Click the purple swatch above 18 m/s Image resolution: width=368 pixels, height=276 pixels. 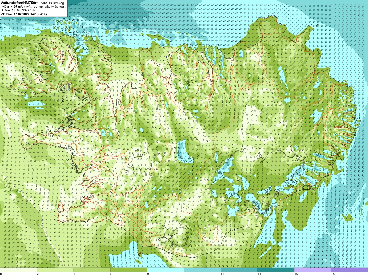[x=350, y=270]
